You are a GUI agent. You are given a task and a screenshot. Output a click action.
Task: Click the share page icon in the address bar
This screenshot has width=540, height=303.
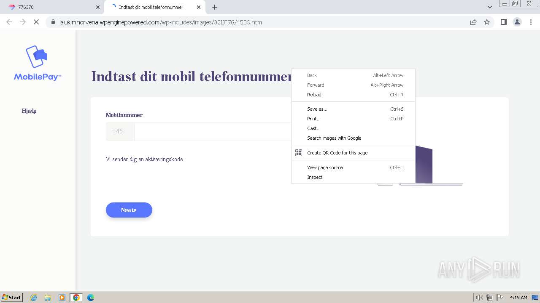(473, 22)
